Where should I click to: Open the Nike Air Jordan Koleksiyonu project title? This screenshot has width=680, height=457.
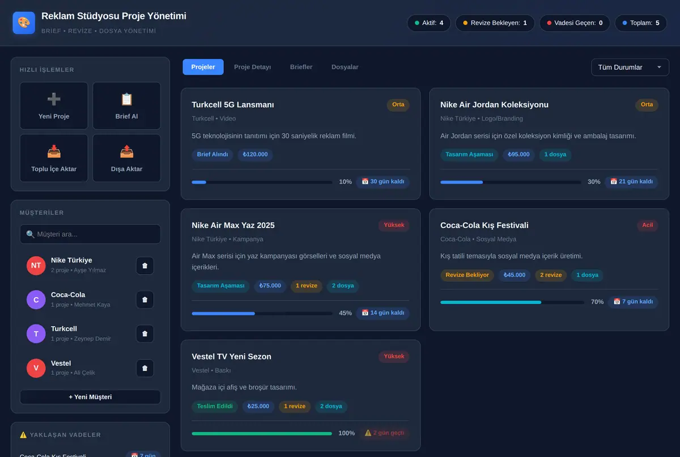[x=494, y=104]
